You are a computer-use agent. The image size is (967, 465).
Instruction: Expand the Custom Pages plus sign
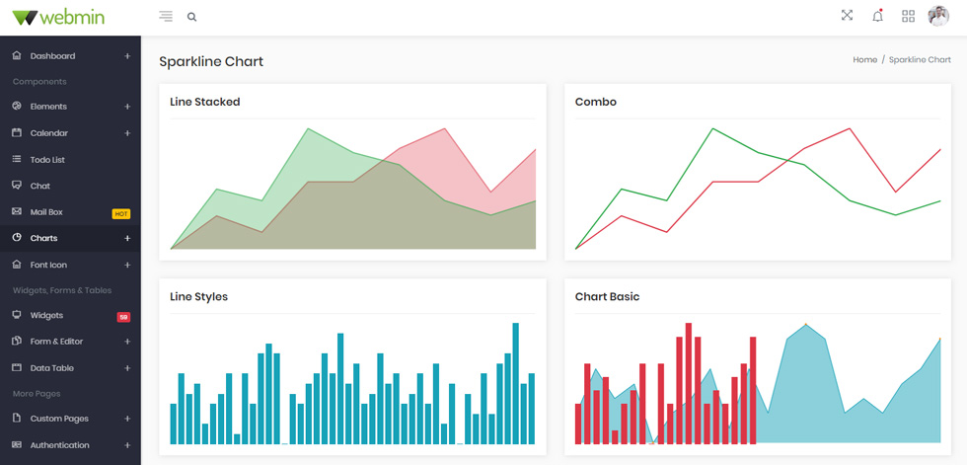127,419
